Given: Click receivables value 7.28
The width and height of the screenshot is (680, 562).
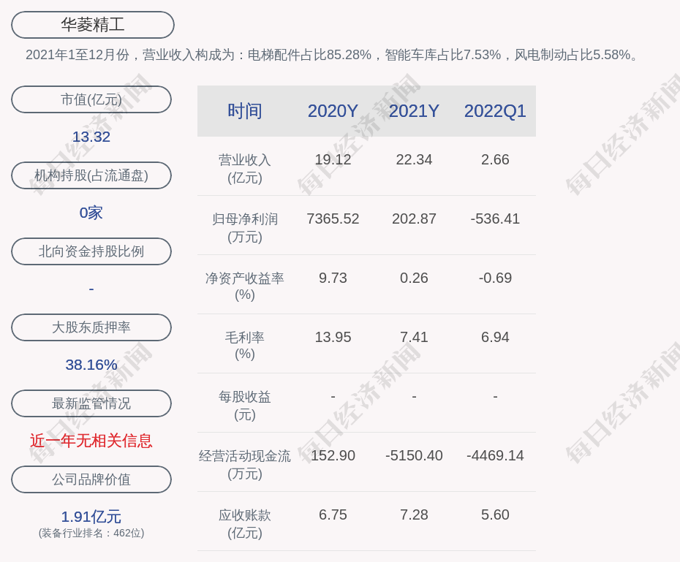Looking at the screenshot, I should (414, 514).
